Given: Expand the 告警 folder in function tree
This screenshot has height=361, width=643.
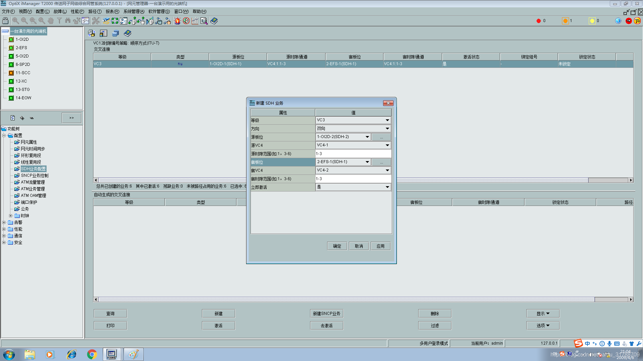Looking at the screenshot, I should click(x=4, y=222).
